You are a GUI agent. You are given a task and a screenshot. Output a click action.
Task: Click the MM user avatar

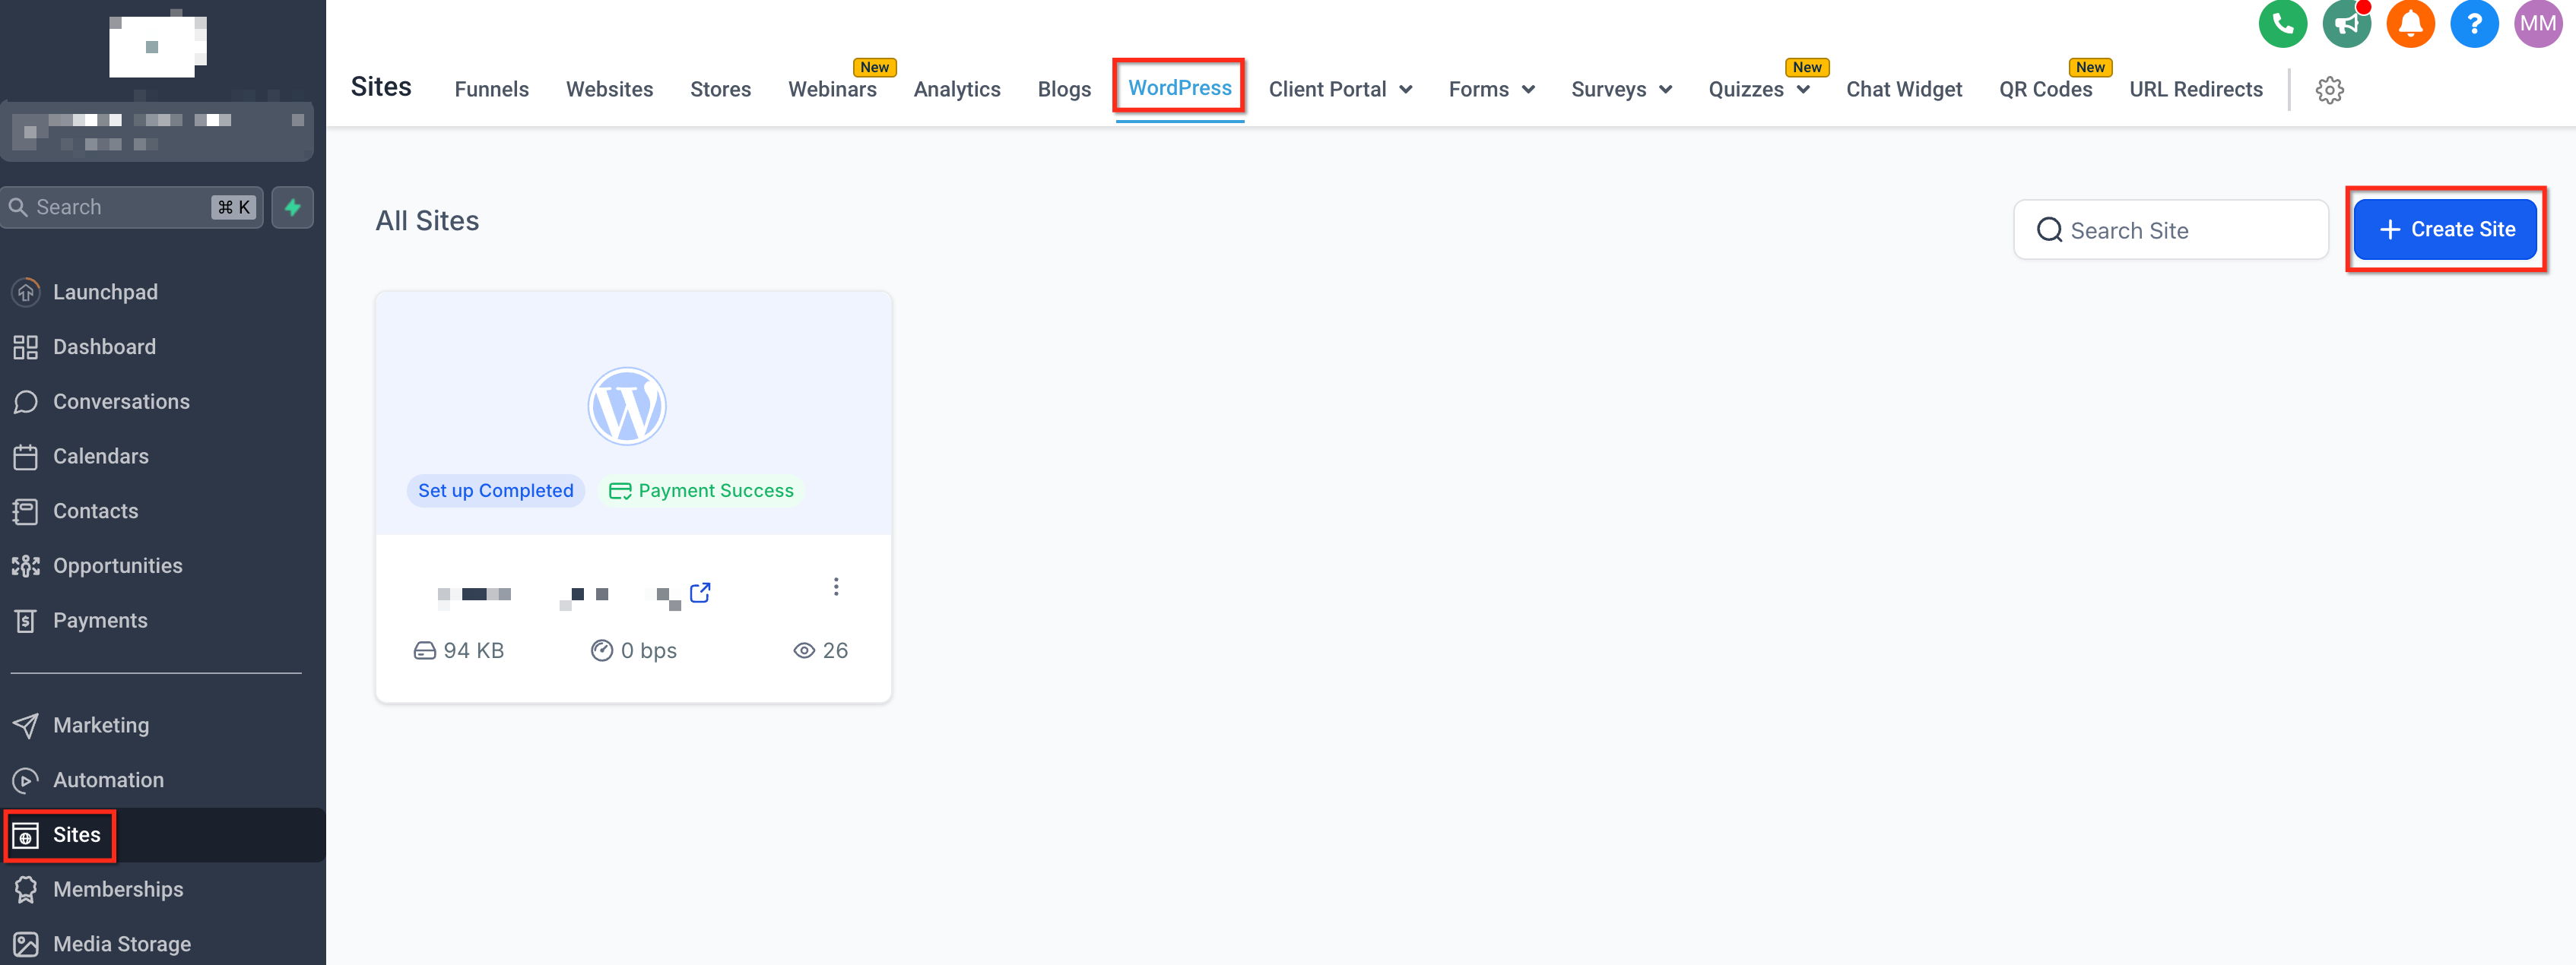[x=2538, y=24]
